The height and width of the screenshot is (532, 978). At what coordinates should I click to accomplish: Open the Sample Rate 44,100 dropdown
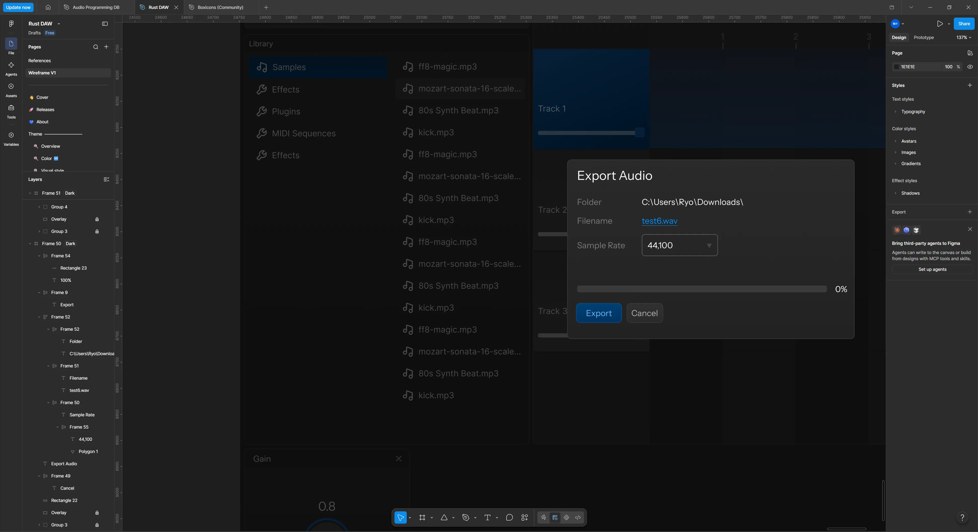pyautogui.click(x=679, y=245)
